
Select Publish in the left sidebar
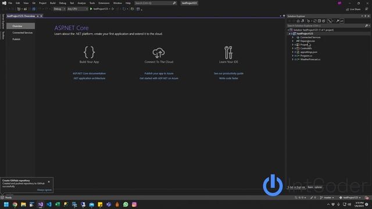(x=16, y=39)
